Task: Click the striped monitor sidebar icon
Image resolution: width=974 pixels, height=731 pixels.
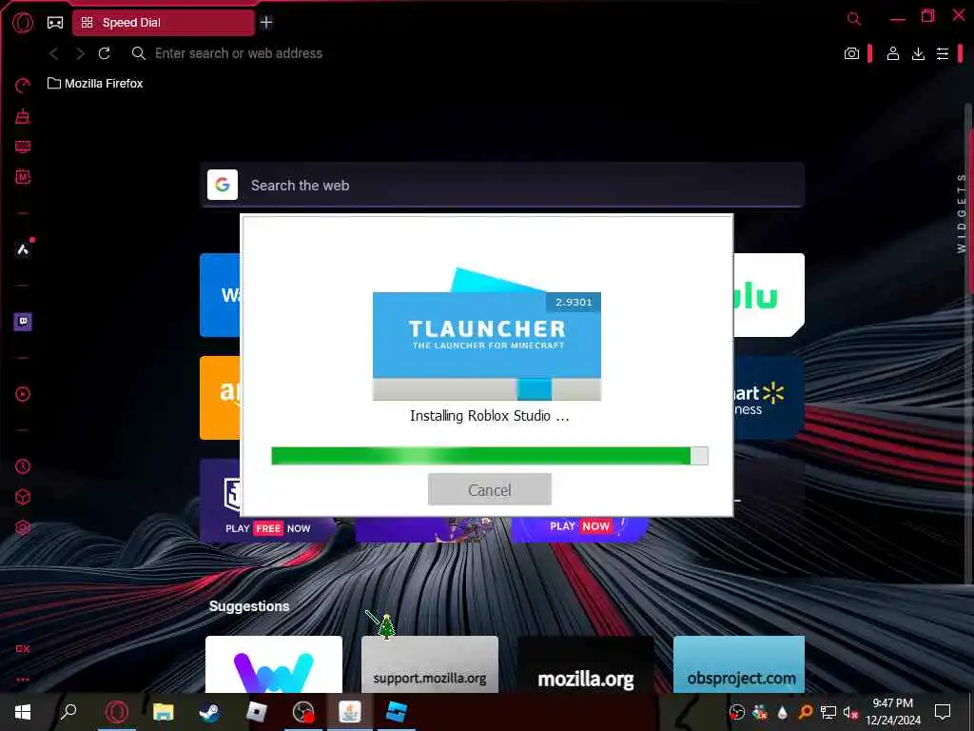Action: 23,147
